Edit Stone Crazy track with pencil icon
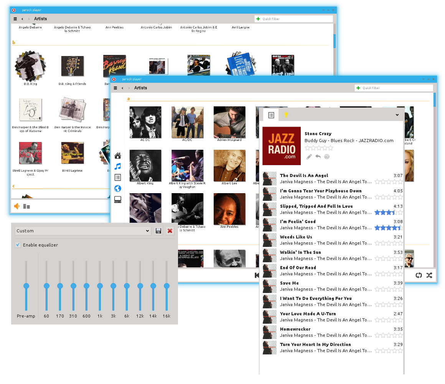This screenshot has width=445, height=384. (x=309, y=157)
